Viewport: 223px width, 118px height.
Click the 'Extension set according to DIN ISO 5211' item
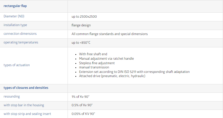[x=134, y=72]
